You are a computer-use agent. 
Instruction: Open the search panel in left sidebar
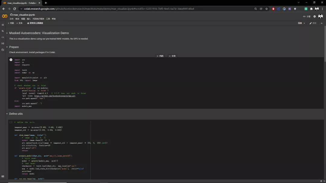pos(3,31)
